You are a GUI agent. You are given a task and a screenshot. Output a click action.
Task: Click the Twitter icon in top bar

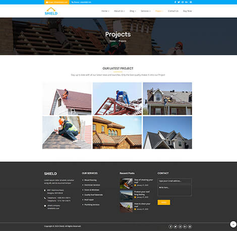179,2
